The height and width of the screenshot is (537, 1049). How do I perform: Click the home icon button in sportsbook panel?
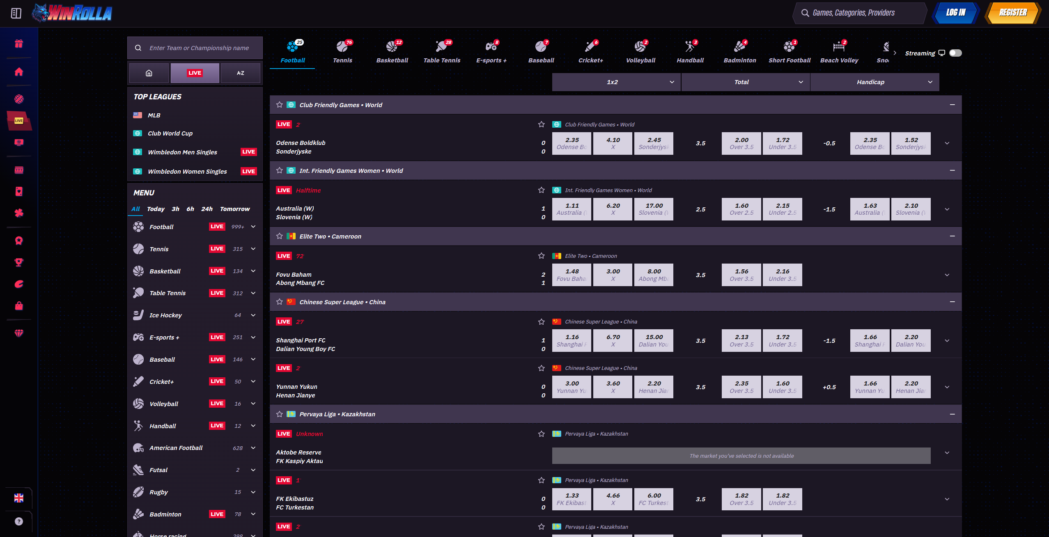[x=149, y=73]
